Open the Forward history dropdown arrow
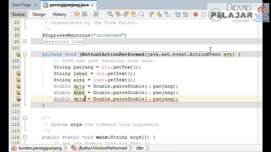 tap(102, 14)
